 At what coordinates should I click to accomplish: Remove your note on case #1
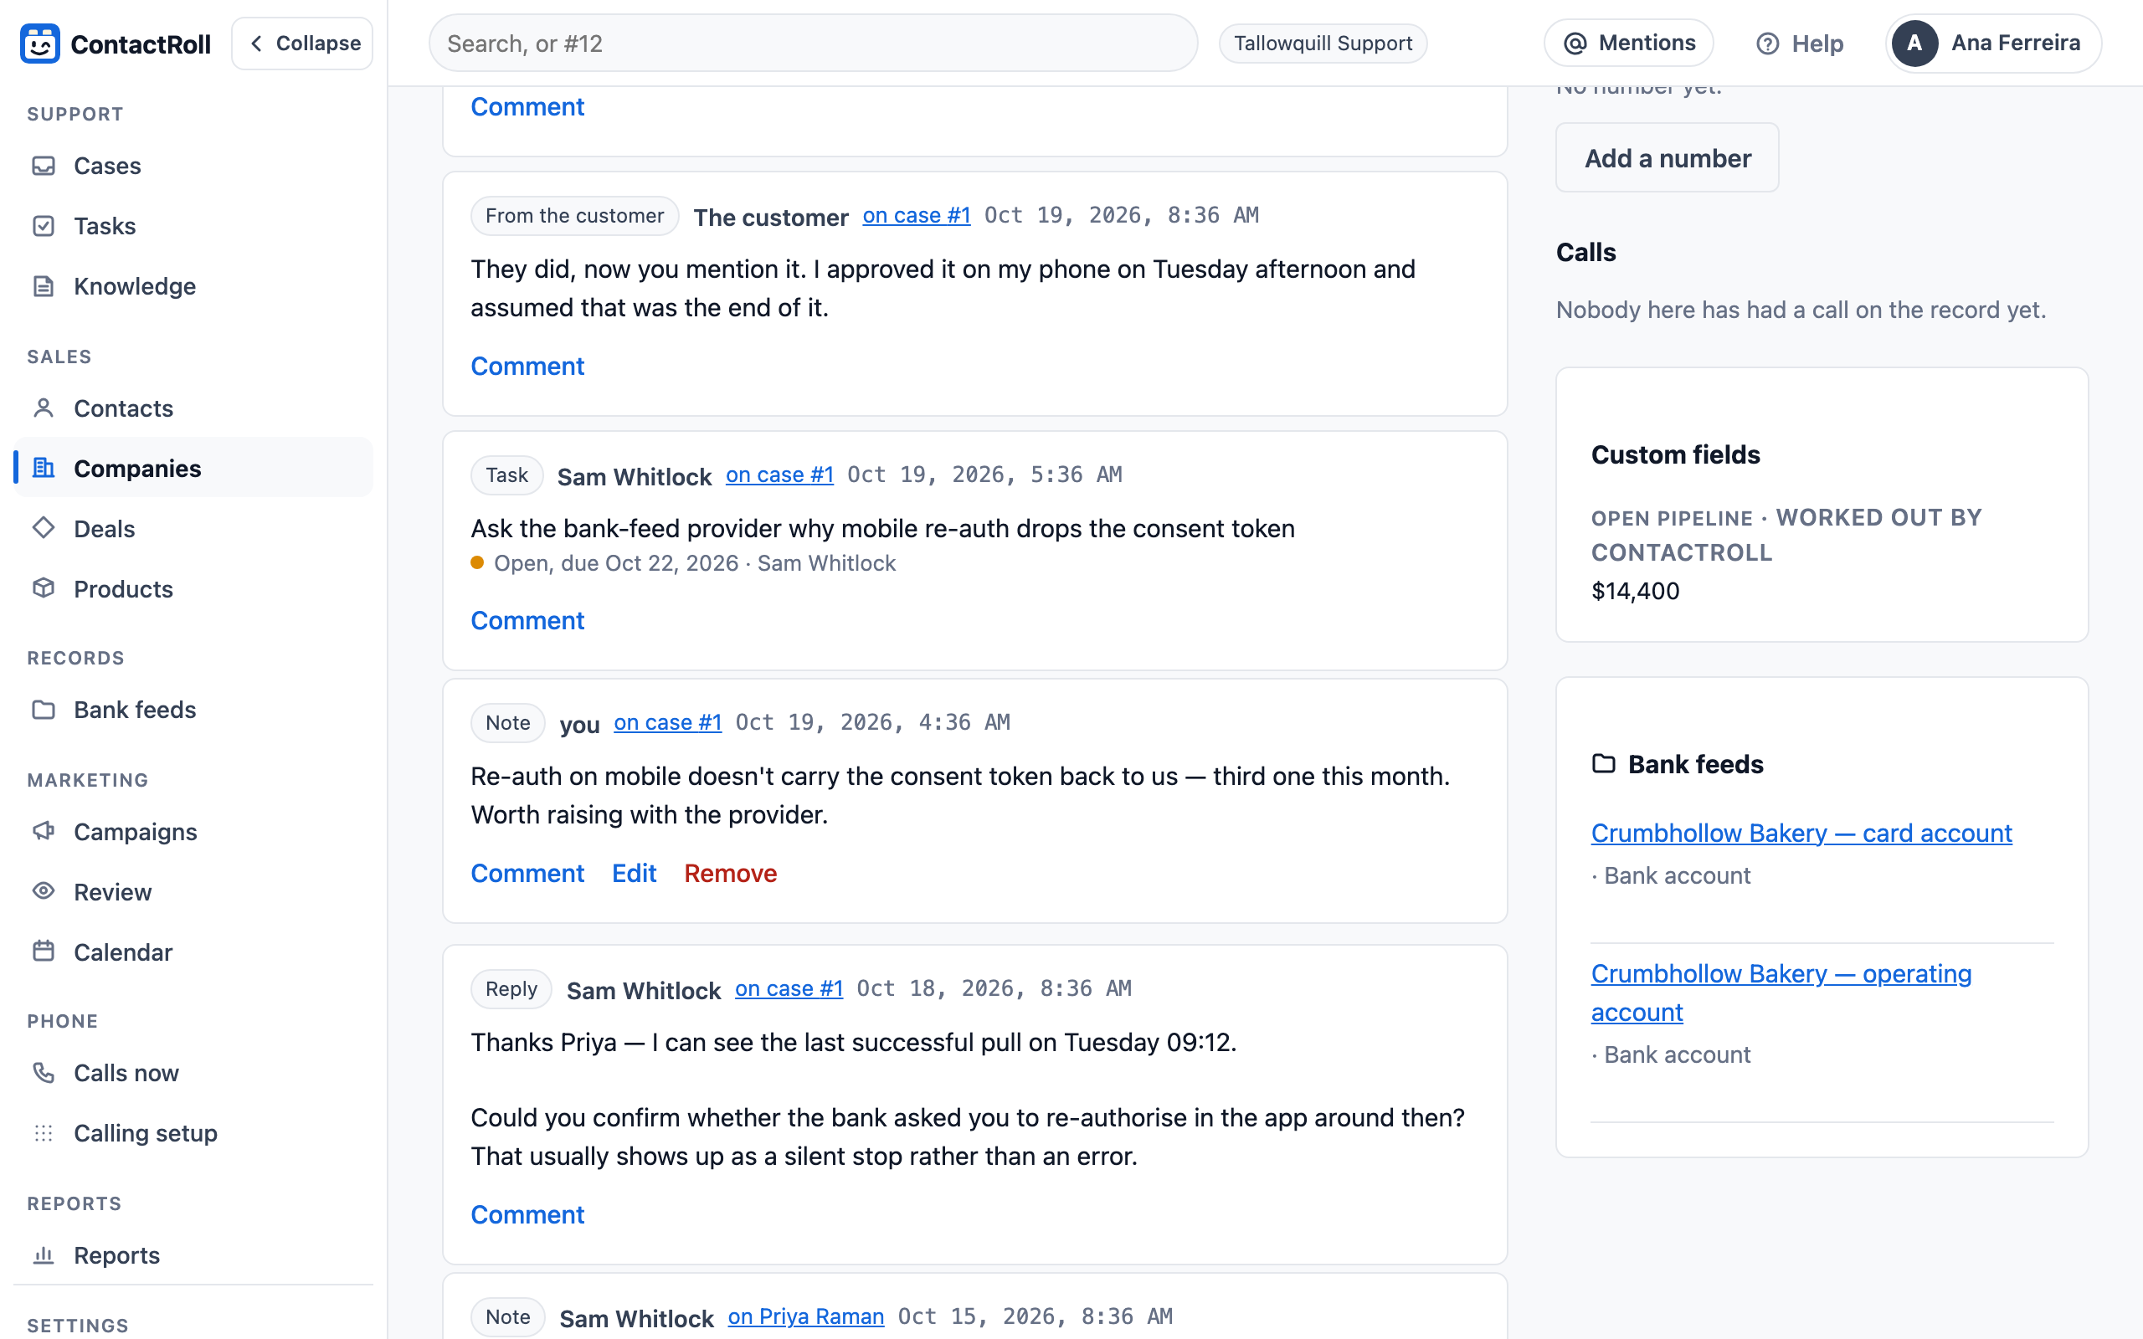[731, 873]
